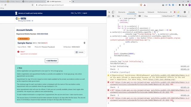The image size is (191, 107).
Task: Switch to the Performance tab
Action: [x=162, y=12]
